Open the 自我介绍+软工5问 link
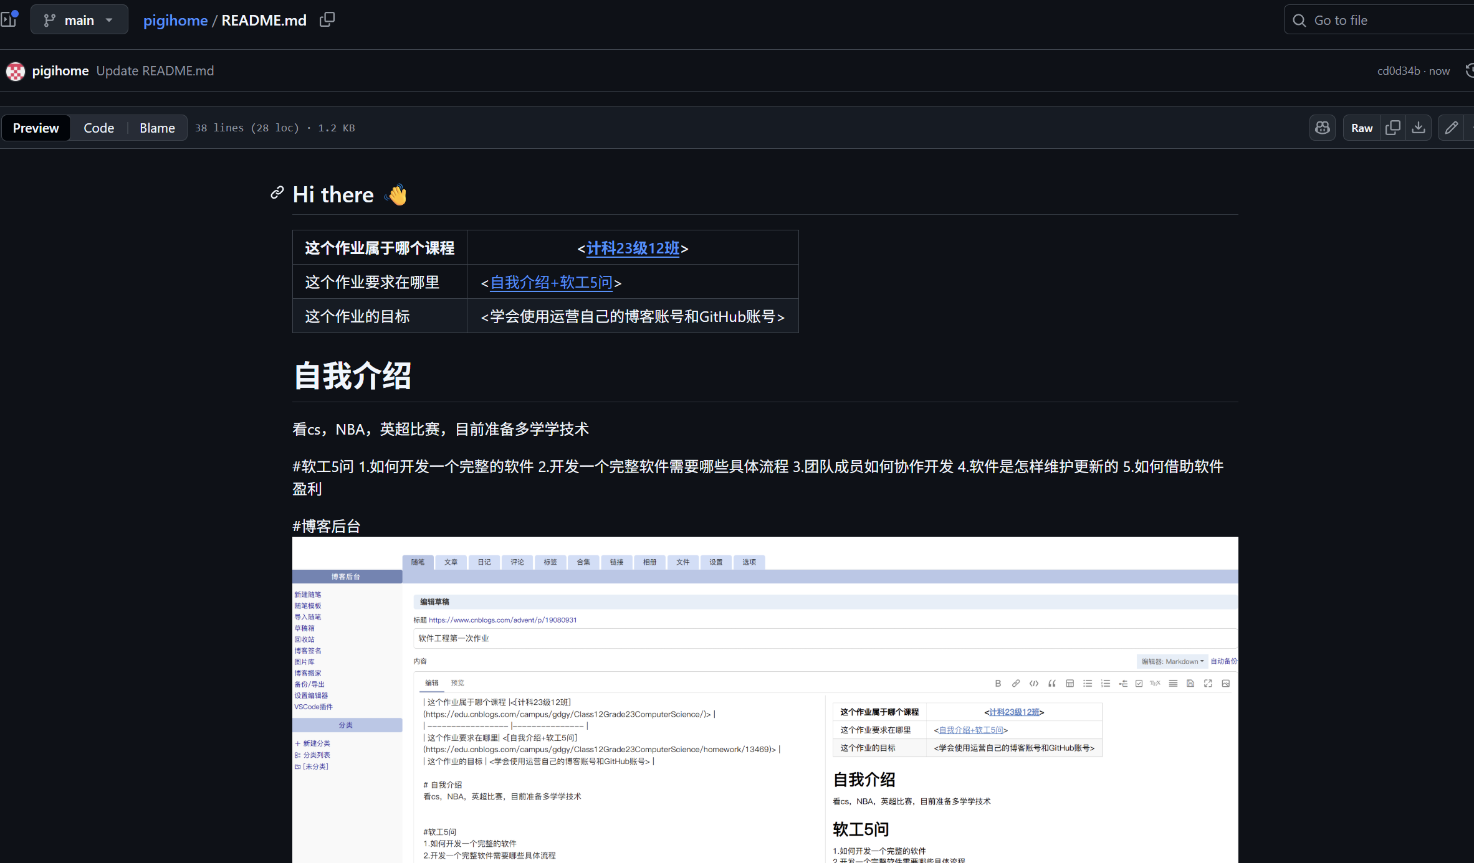Viewport: 1474px width, 863px height. click(x=551, y=283)
